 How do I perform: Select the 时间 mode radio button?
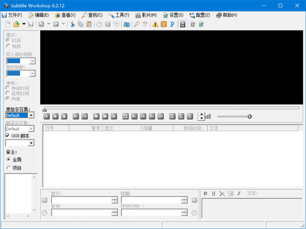(8, 40)
